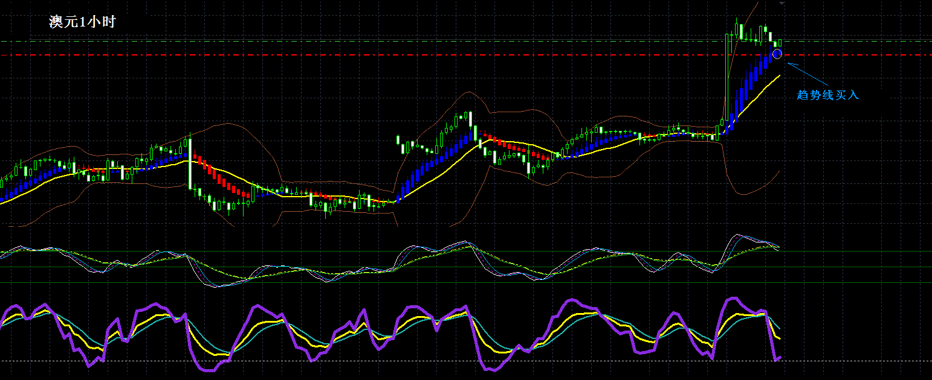932x380 pixels.
Task: Select the "澳元1小时" chart title label
Action: pyautogui.click(x=82, y=22)
